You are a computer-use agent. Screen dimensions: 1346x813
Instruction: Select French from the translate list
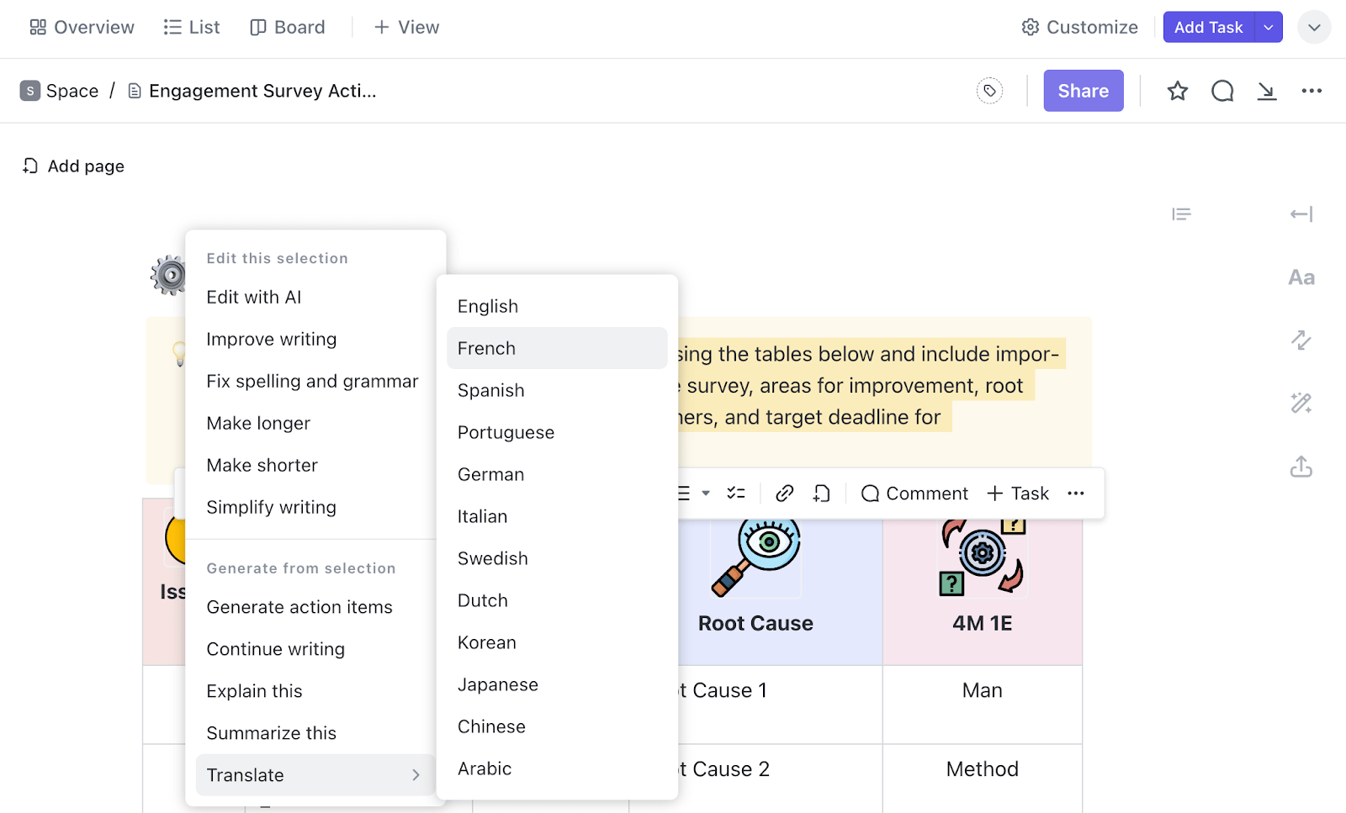coord(485,347)
